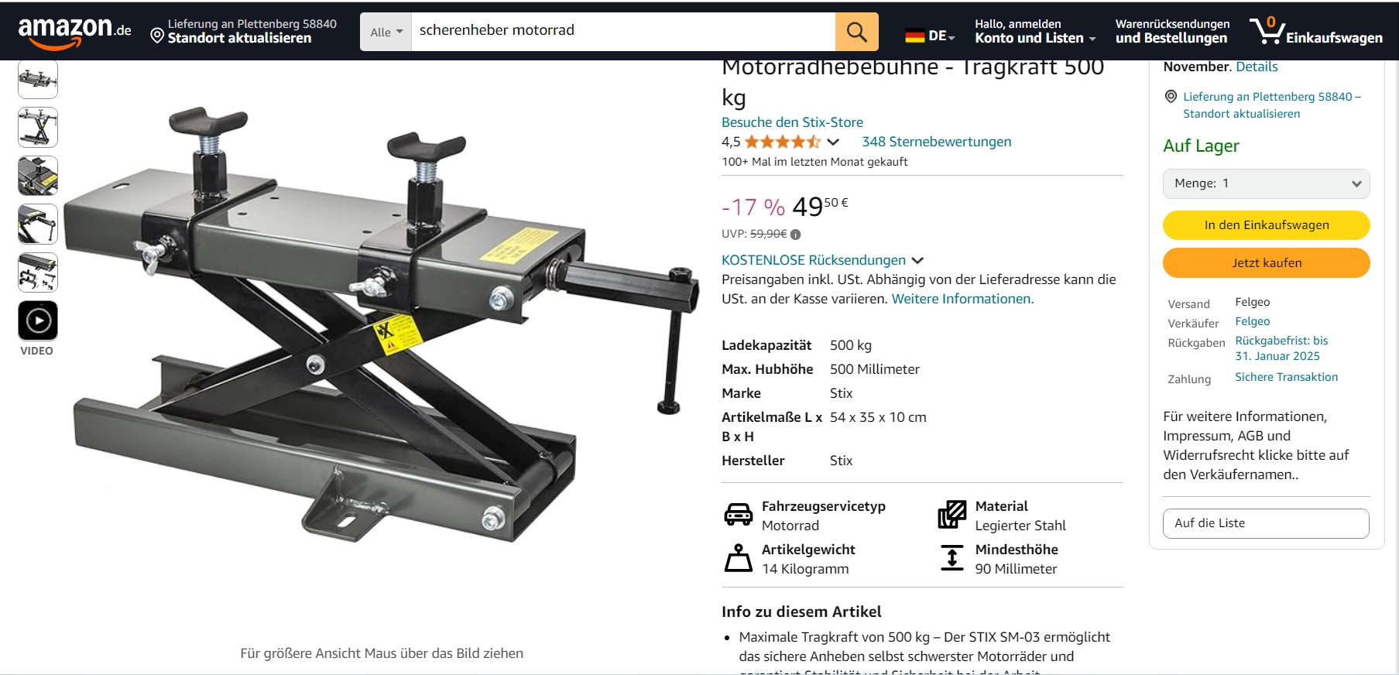Open Warenrücksendungen und Bestellungen

(x=1172, y=32)
